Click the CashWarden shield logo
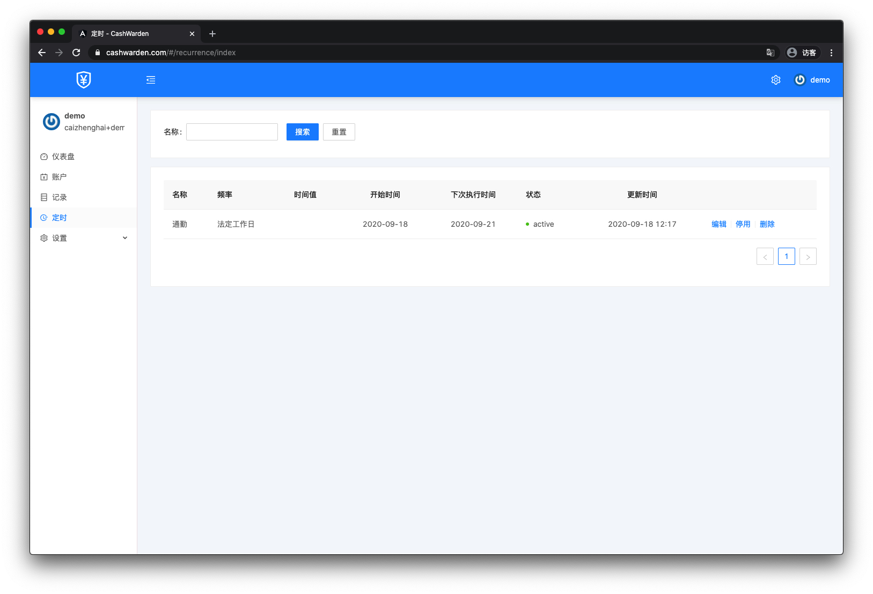Screen dimensions: 873x594 click(84, 80)
